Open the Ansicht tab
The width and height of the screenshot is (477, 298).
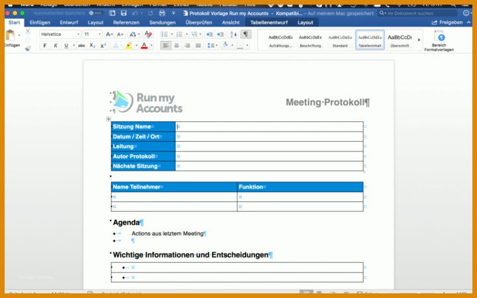[x=231, y=23]
